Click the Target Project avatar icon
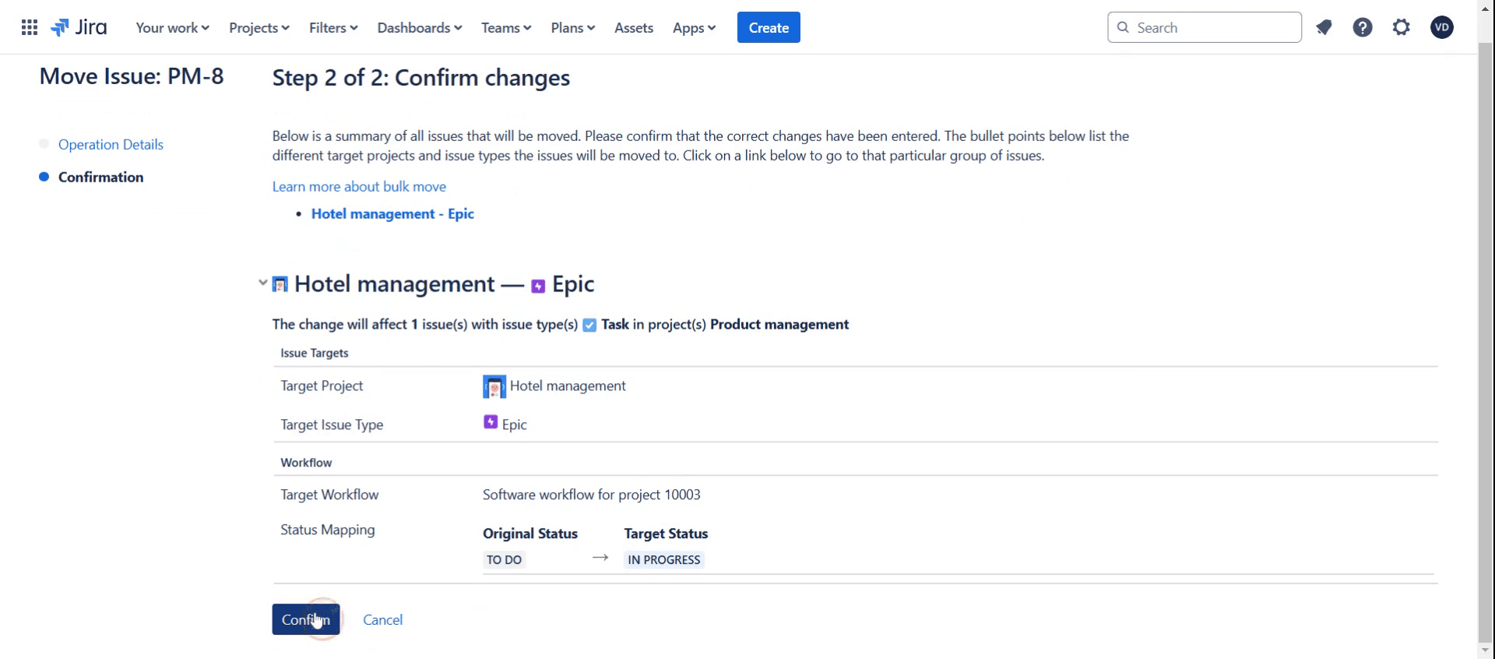 pos(494,386)
